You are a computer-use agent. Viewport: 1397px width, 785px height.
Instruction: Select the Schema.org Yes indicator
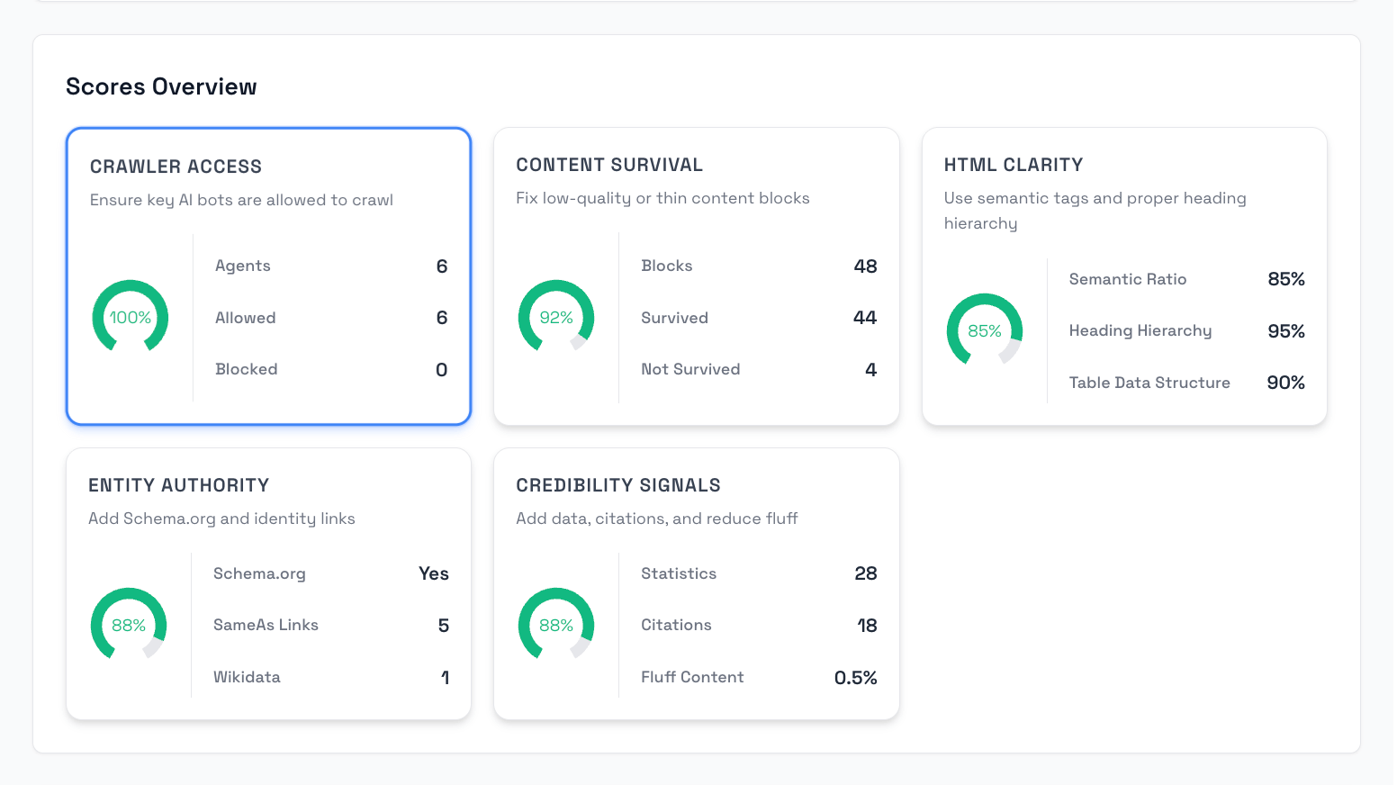click(330, 573)
